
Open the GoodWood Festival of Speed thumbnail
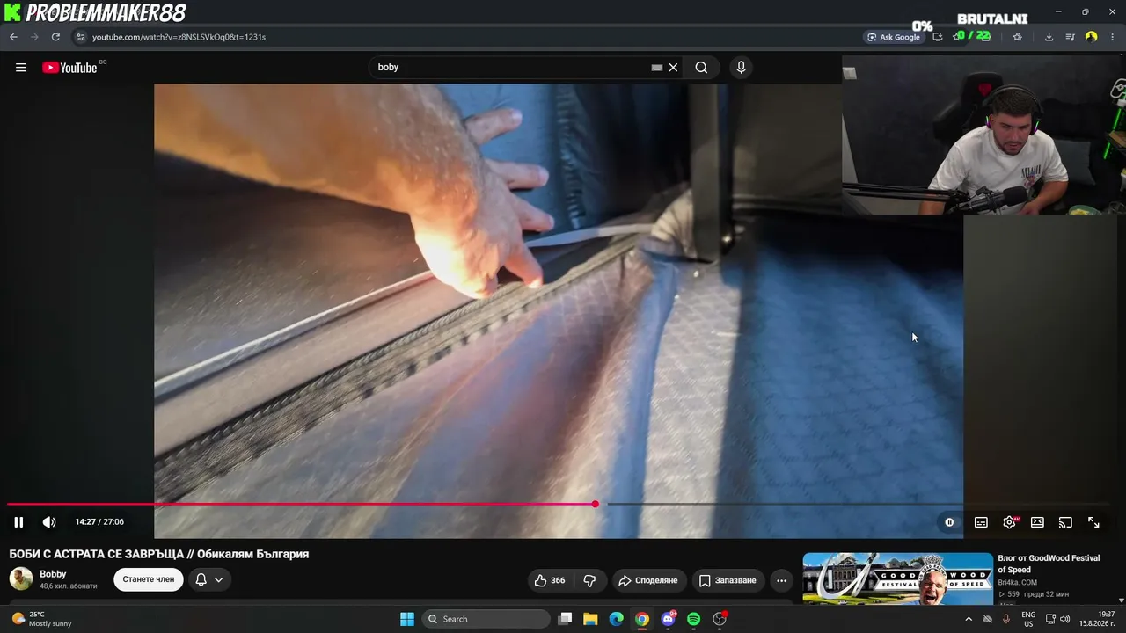pos(897,578)
